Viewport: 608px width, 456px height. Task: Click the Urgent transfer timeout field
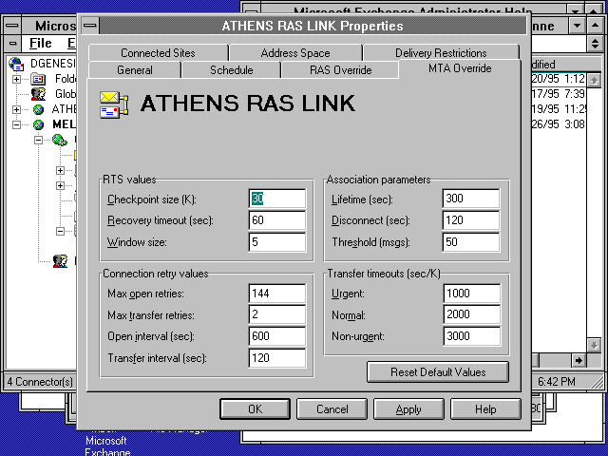pyautogui.click(x=472, y=294)
